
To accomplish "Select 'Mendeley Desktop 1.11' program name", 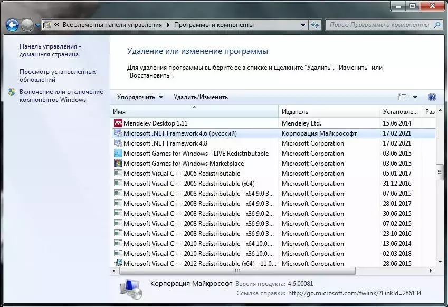I will tap(156, 123).
